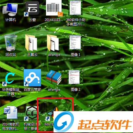Open the 回收站 recycle bin icon
This screenshot has height=133, width=133.
11,43
